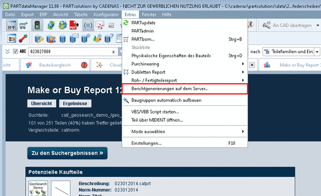
Task: Open the Konfigurator menu
Action: pyautogui.click(x=106, y=15)
